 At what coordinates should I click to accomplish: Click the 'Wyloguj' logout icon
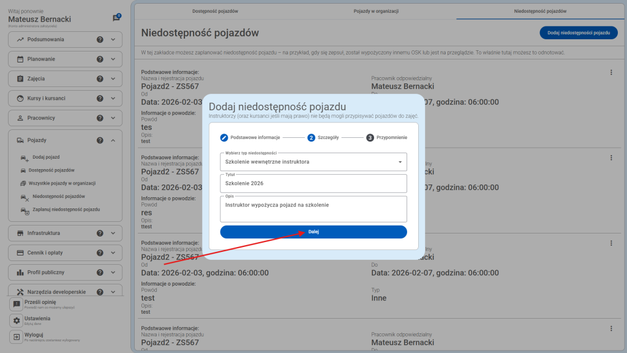[17, 338]
